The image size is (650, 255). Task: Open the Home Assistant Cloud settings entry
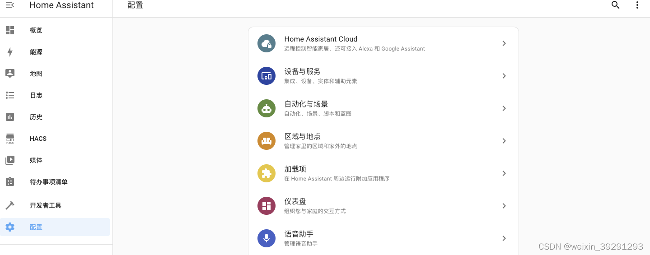[383, 43]
